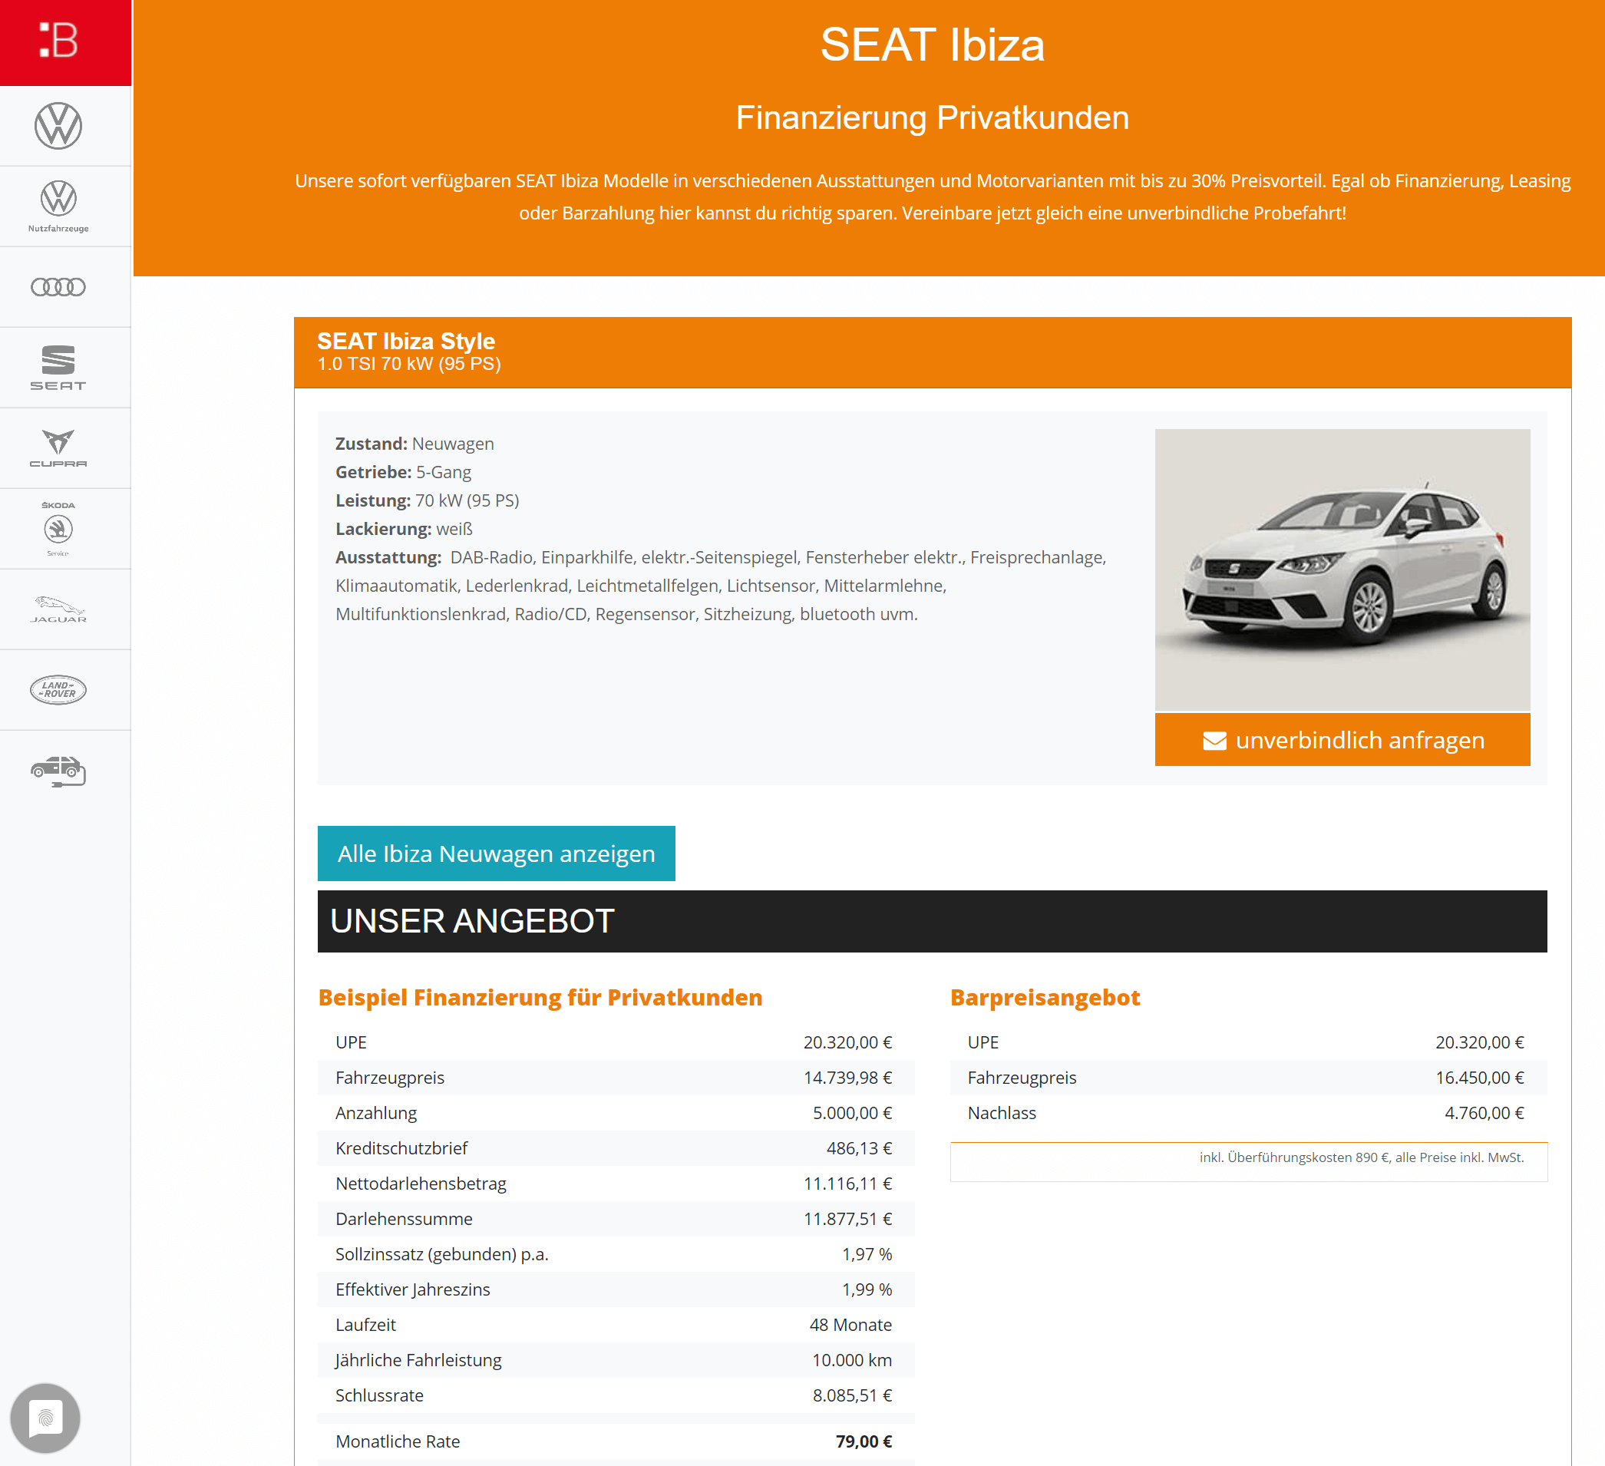Click the 'Sollzinssatz (gebunden) p.a.' label
Viewport: 1605px width, 1466px height.
(x=442, y=1254)
